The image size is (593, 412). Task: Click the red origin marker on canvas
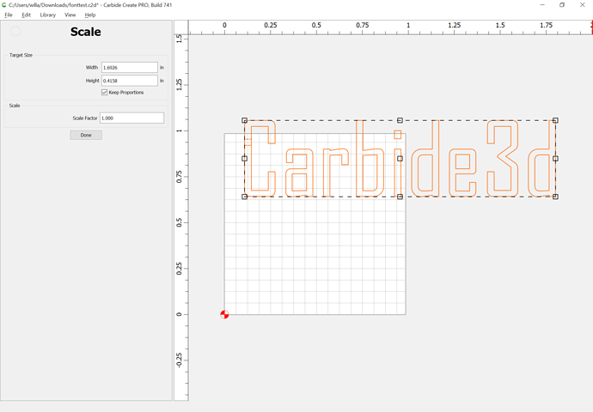(x=224, y=314)
